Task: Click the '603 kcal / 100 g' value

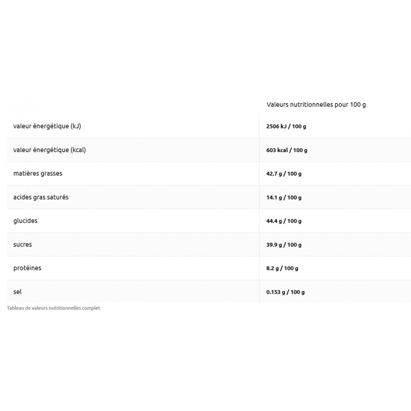Action: 286,150
